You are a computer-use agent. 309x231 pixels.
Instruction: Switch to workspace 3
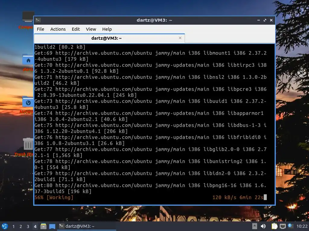pos(28,226)
